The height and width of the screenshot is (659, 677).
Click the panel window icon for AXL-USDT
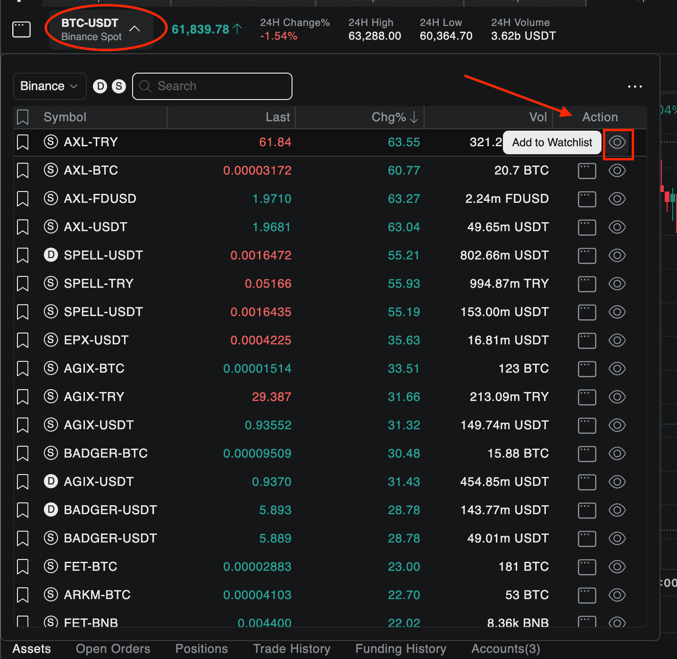point(587,227)
